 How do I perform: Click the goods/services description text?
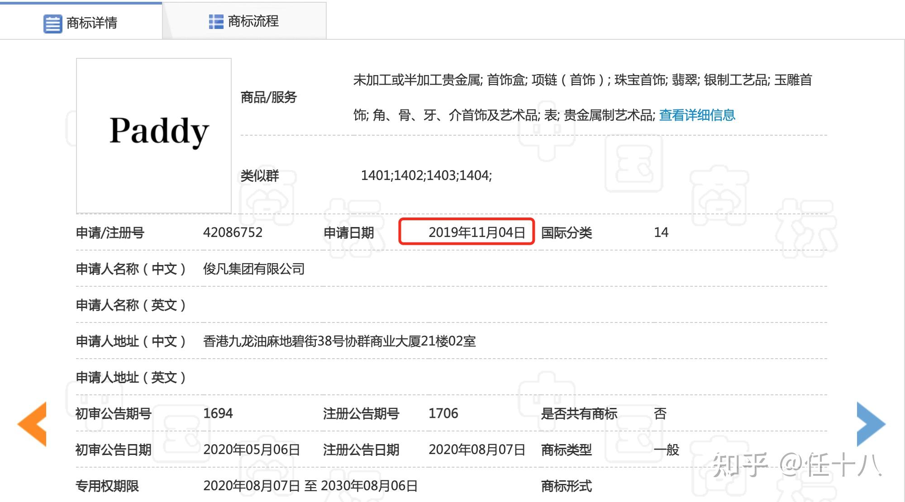tap(582, 80)
